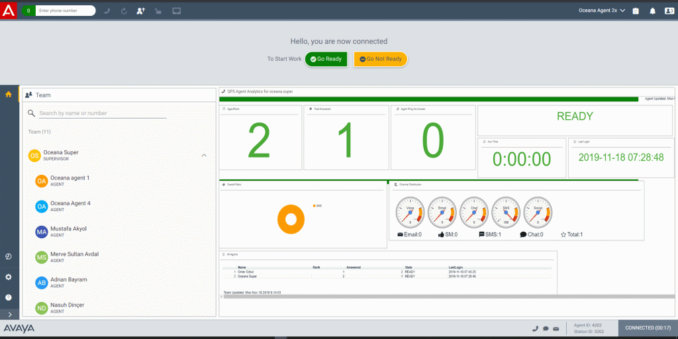Click the orange SMS donut chart
This screenshot has height=339, width=678.
coord(291,219)
